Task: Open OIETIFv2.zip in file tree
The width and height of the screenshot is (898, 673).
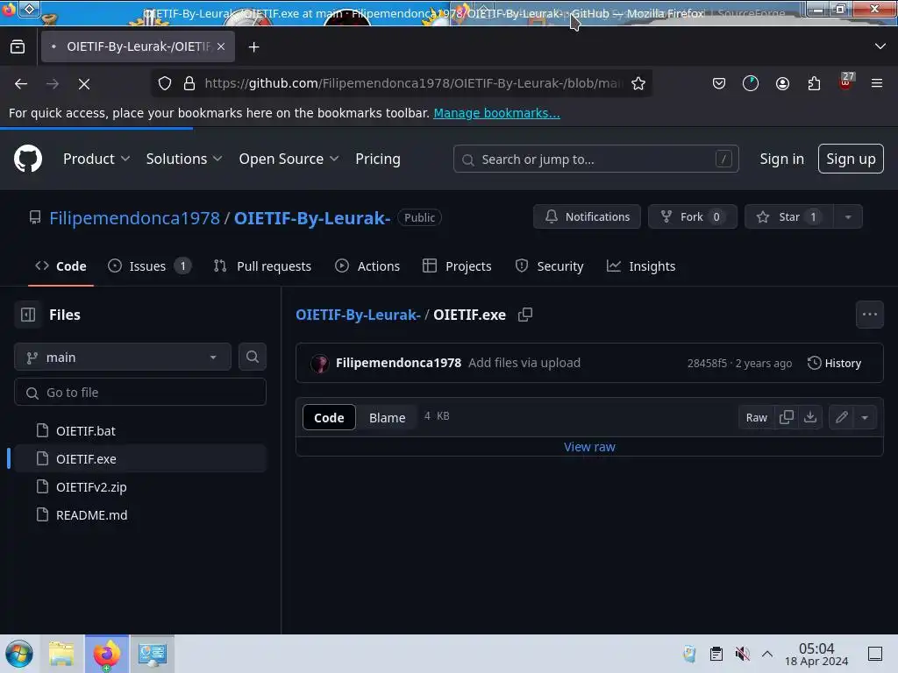Action: point(140,486)
